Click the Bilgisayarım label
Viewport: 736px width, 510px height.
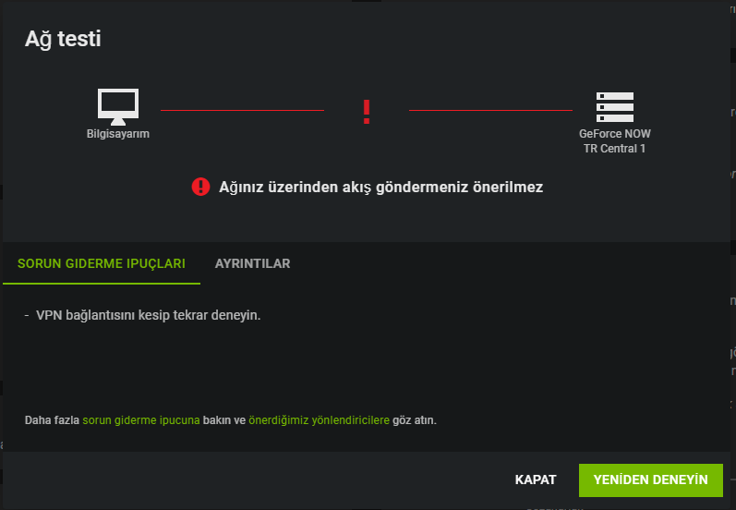coord(118,134)
